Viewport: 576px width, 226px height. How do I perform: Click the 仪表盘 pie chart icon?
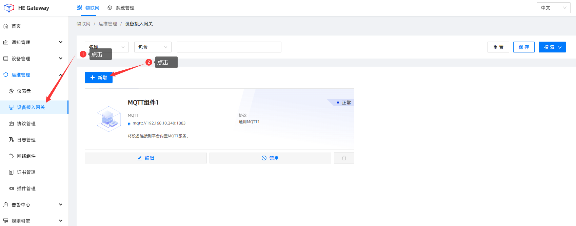11,91
